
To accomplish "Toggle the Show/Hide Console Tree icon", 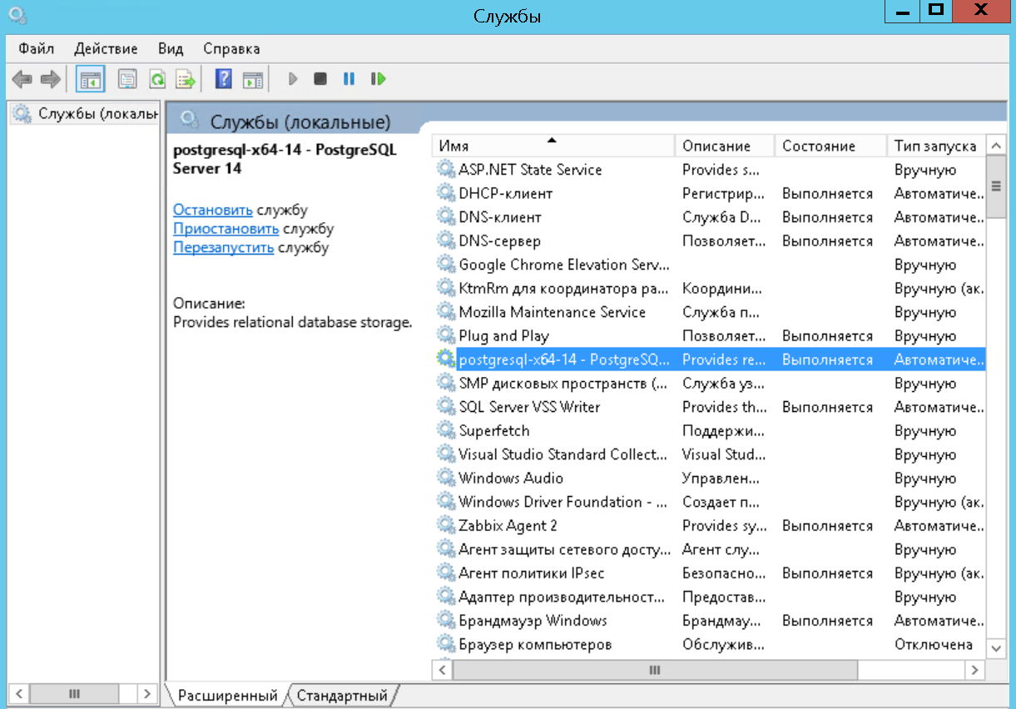I will click(x=90, y=79).
